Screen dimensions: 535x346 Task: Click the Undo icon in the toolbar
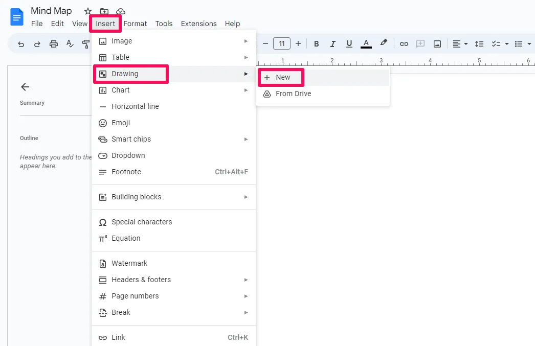click(20, 43)
